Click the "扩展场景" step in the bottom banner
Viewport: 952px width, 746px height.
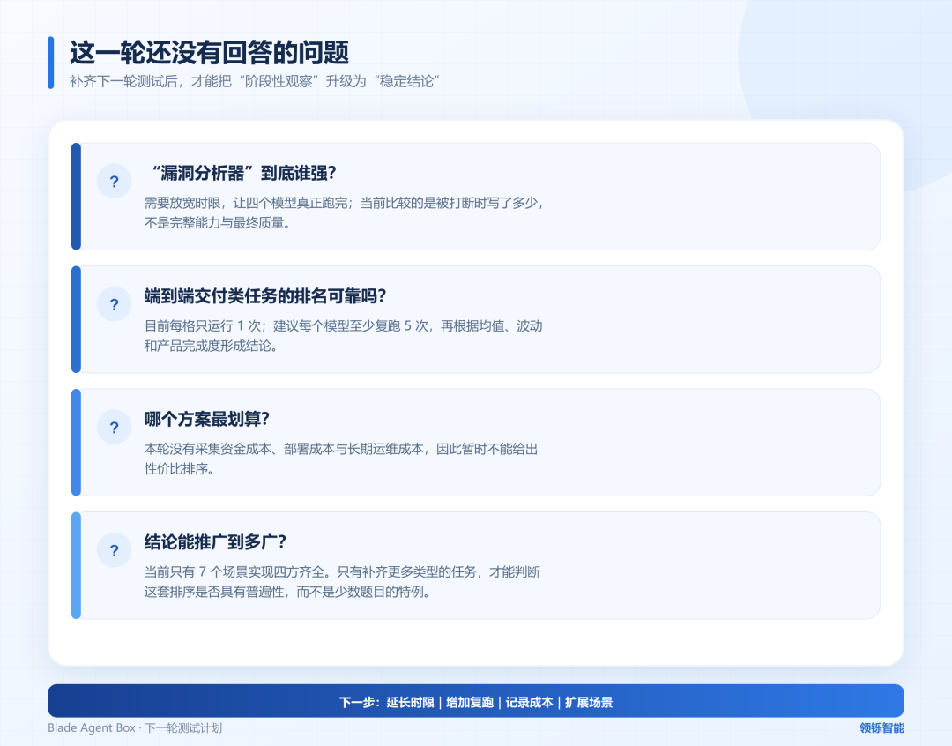click(x=589, y=702)
